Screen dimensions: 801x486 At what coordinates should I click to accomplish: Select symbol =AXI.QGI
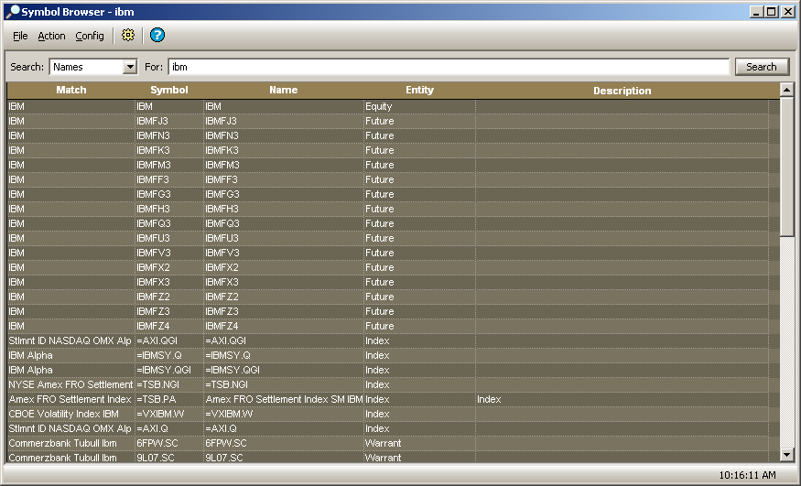click(169, 340)
